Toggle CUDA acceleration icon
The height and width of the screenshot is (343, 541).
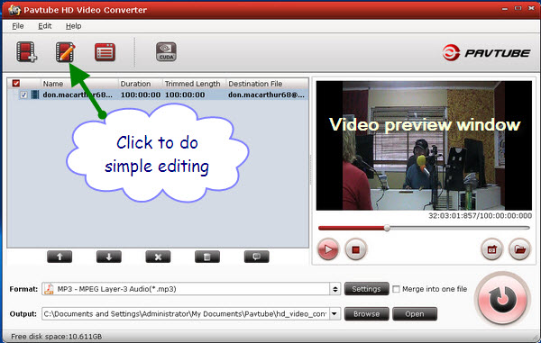(x=166, y=52)
